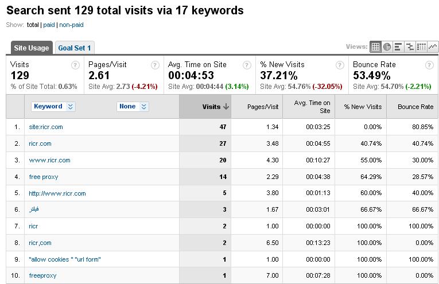
Task: Click visits value 47 for site:ricr.com
Action: 223,127
